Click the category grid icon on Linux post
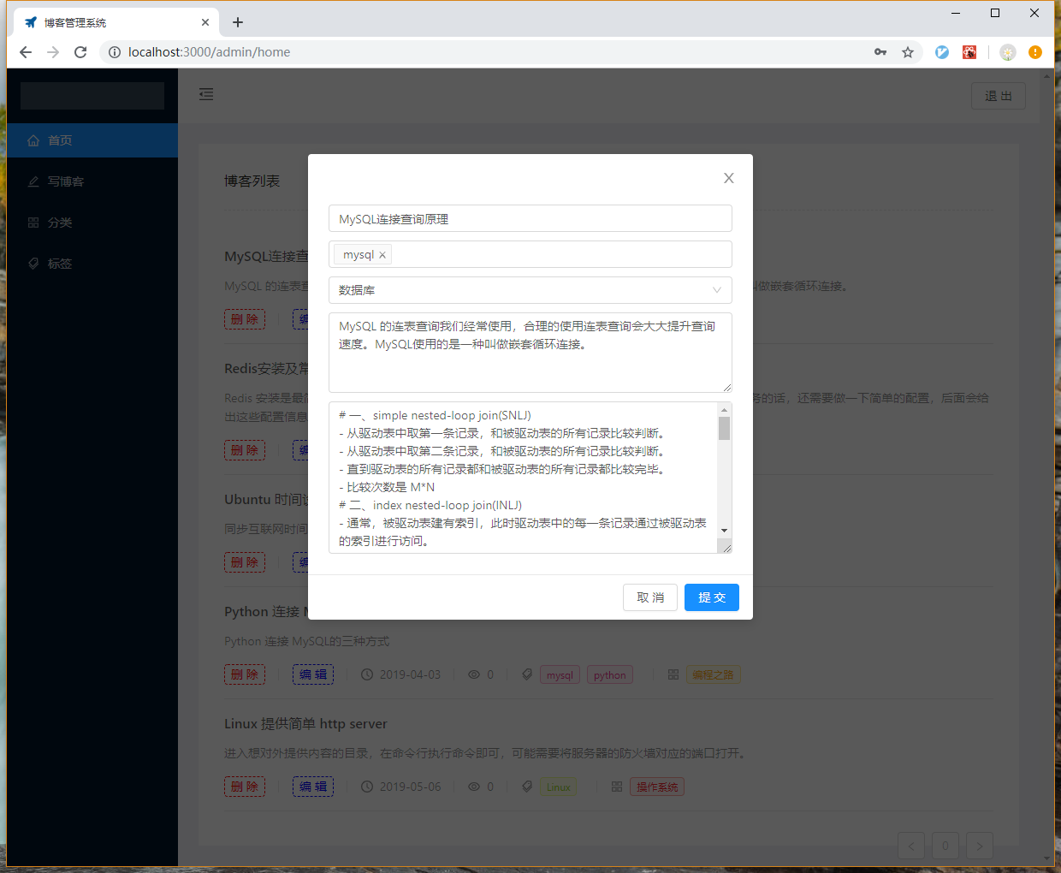Screen dimensions: 1061x873 pos(617,787)
